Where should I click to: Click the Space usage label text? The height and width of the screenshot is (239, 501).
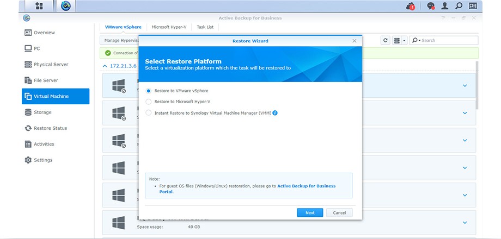tap(150, 227)
